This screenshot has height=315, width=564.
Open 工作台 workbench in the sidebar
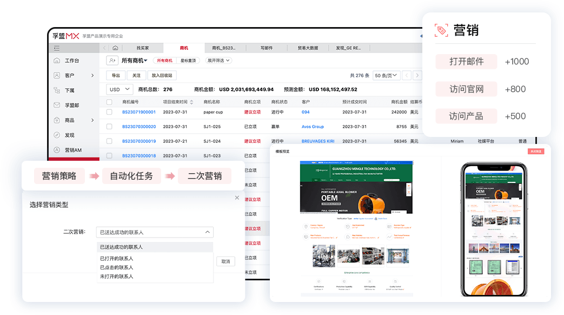point(72,61)
